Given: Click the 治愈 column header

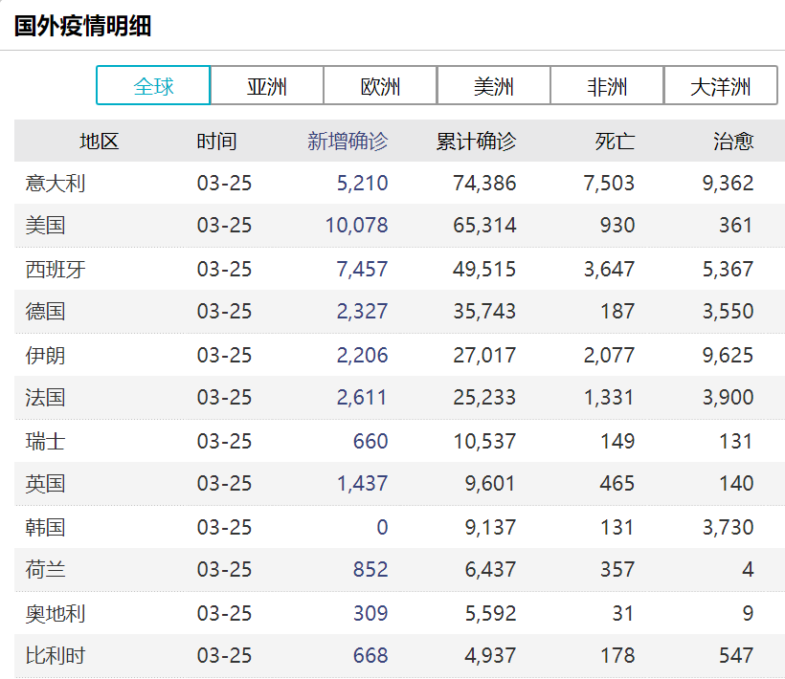Looking at the screenshot, I should [x=733, y=141].
